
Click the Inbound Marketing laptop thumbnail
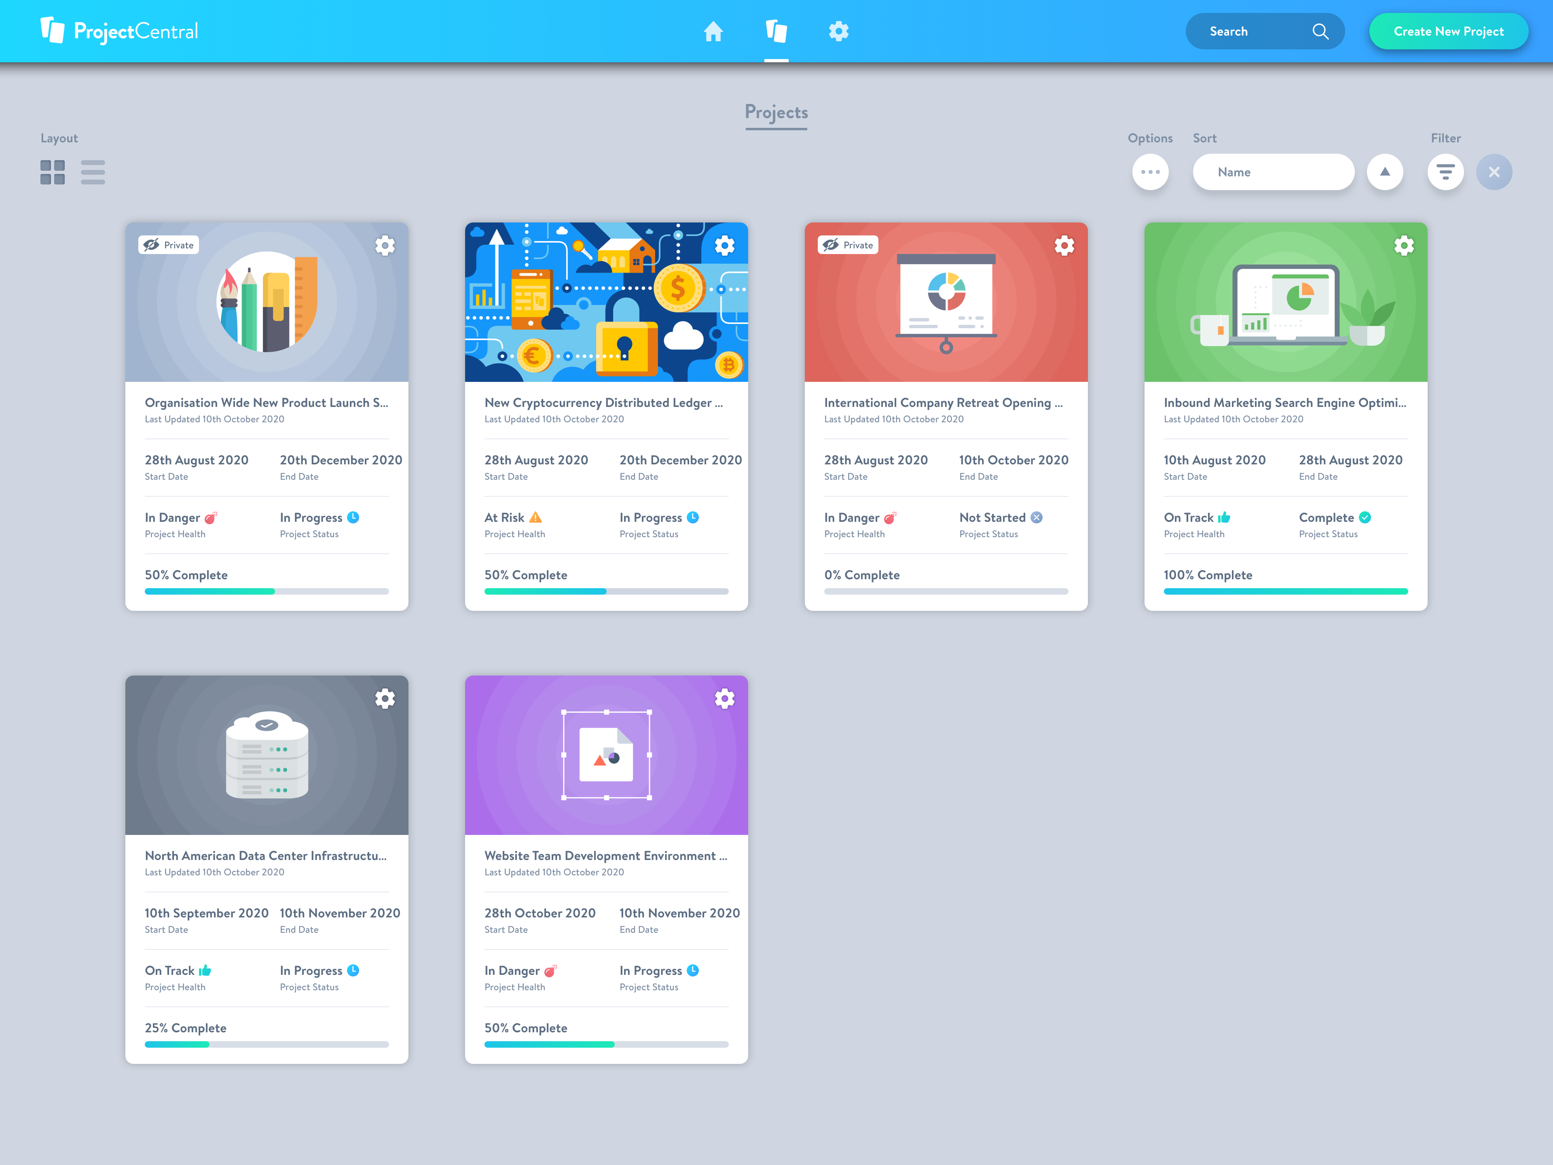tap(1286, 302)
